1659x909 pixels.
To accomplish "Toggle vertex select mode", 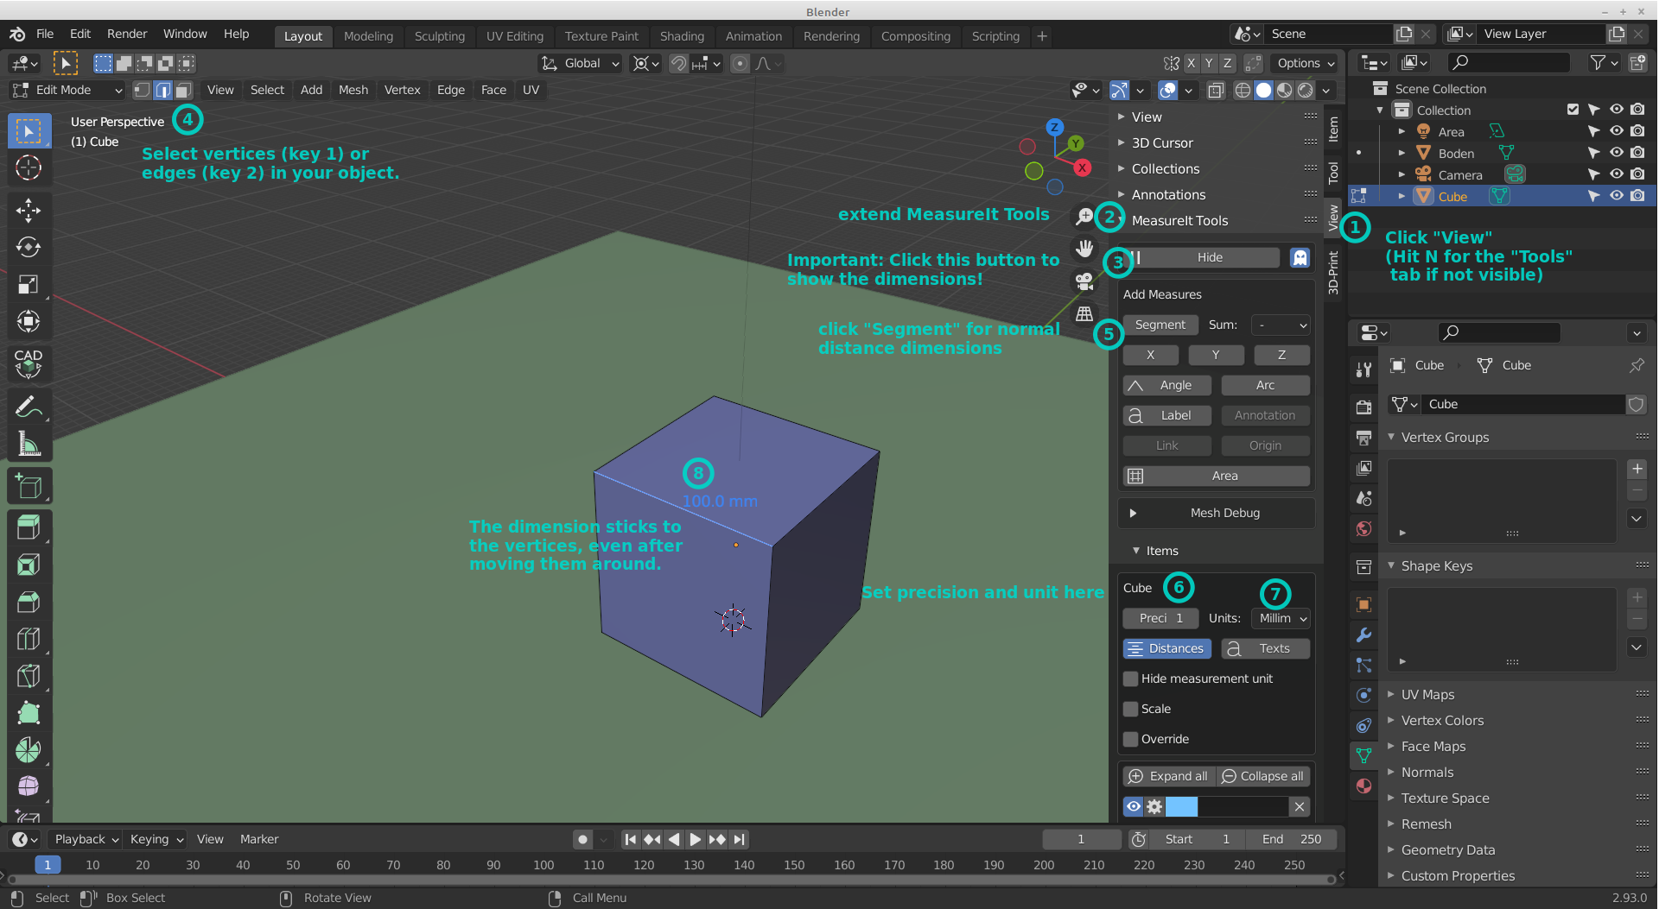I will (142, 90).
